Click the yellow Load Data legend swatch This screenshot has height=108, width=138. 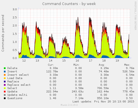click(x=5, y=78)
